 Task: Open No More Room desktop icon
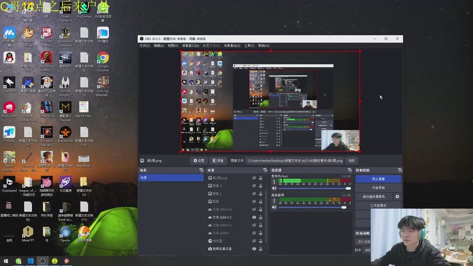pos(47,61)
